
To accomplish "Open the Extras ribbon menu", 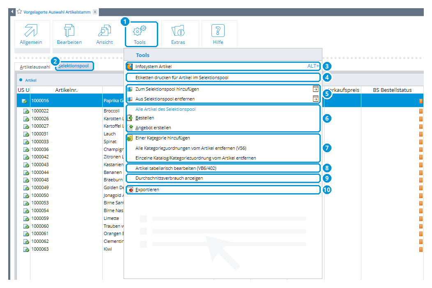I will click(178, 34).
